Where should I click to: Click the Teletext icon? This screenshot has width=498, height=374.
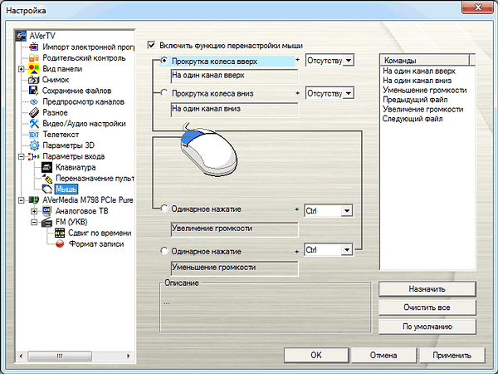pyautogui.click(x=34, y=135)
